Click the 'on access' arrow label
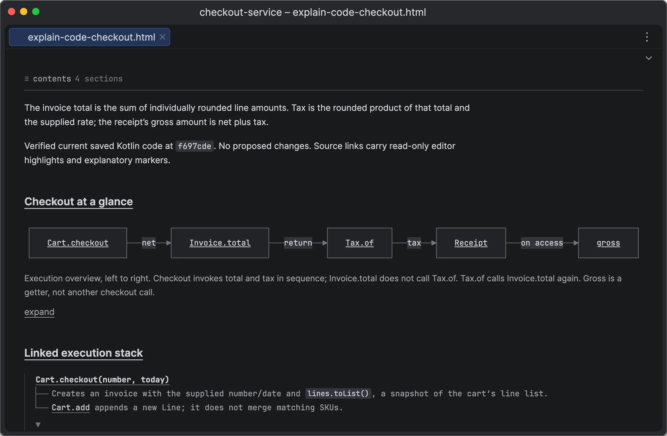The width and height of the screenshot is (667, 436). (x=542, y=243)
